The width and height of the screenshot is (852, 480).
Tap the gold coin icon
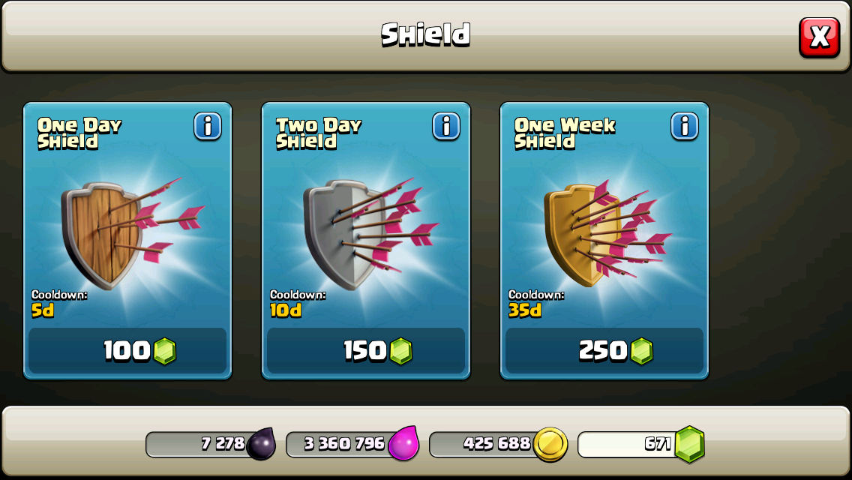pyautogui.click(x=550, y=444)
